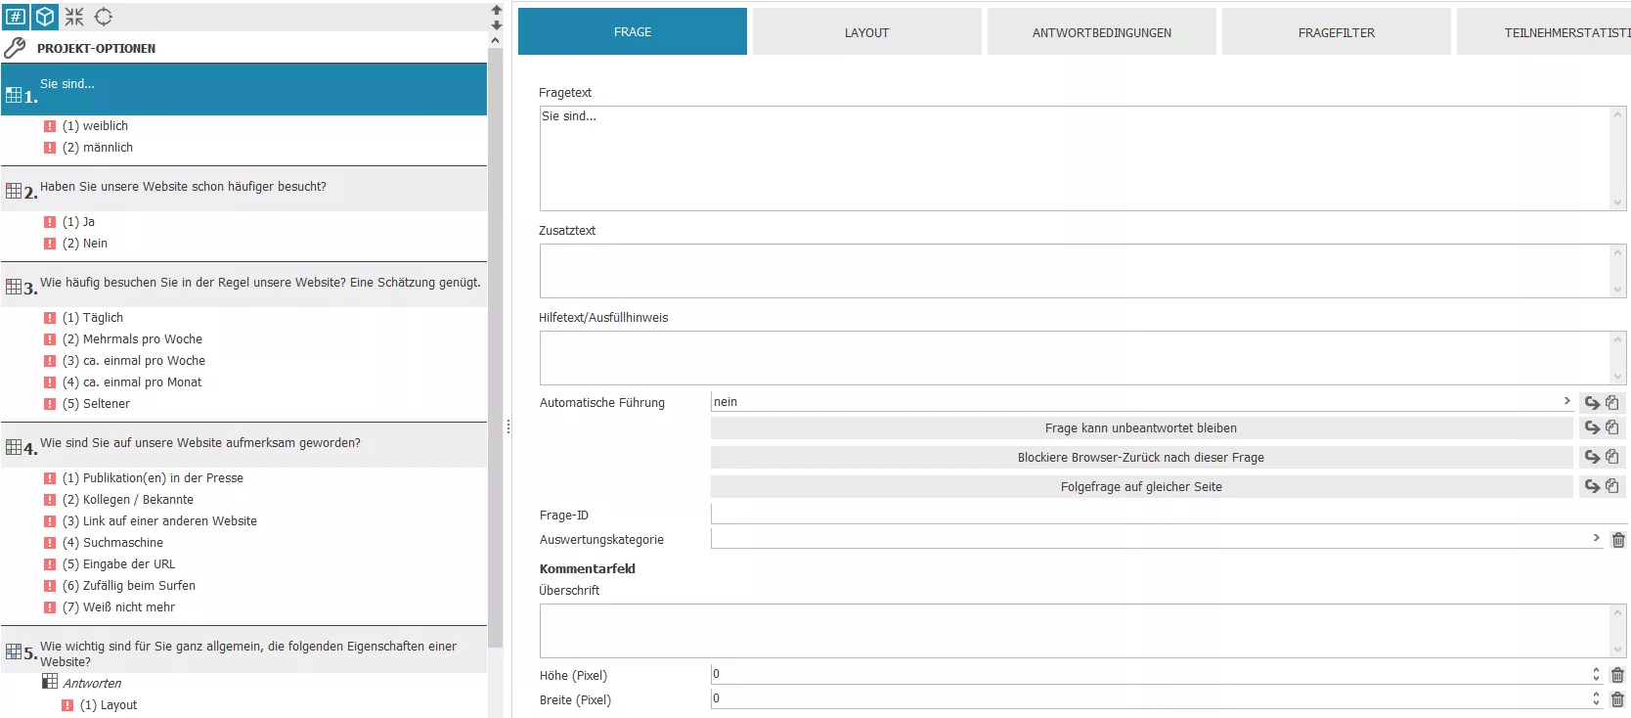This screenshot has width=1631, height=718.
Task: Open the Automatische Führung dropdown
Action: click(1140, 402)
